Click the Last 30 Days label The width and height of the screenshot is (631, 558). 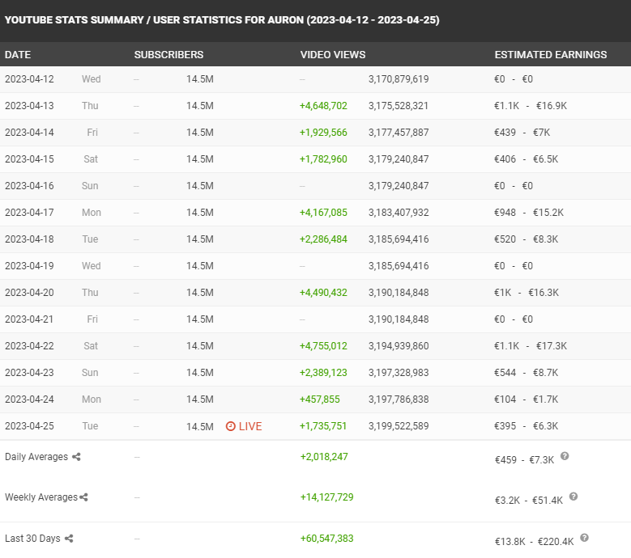[x=32, y=539]
